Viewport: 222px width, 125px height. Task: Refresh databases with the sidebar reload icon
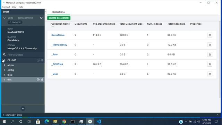pyautogui.click(x=41, y=18)
